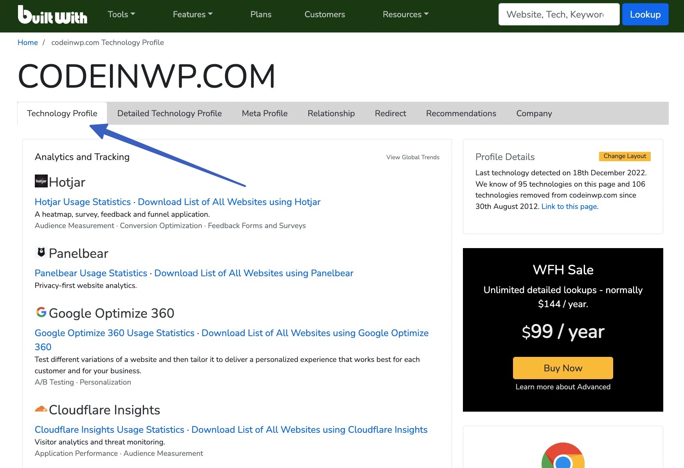Focus the website search input field
This screenshot has width=684, height=468.
pyautogui.click(x=558, y=14)
